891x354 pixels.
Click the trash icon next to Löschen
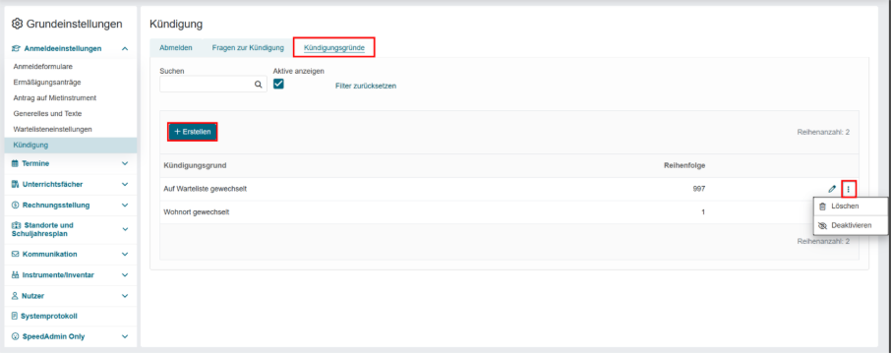[822, 206]
